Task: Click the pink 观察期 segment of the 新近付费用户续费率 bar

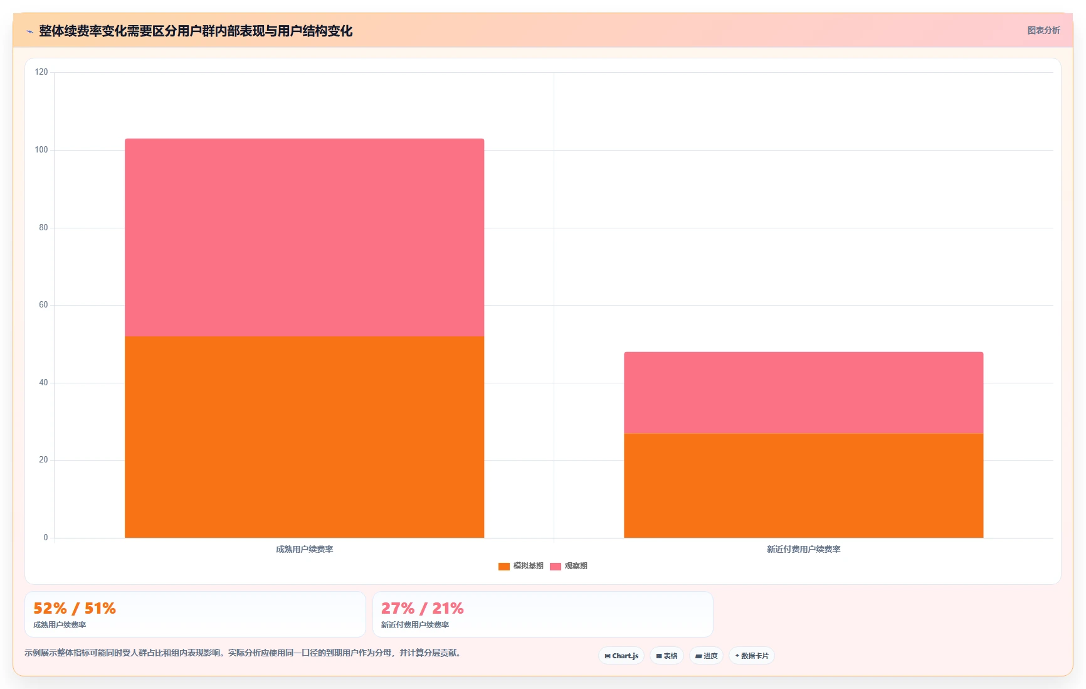Action: coord(803,392)
